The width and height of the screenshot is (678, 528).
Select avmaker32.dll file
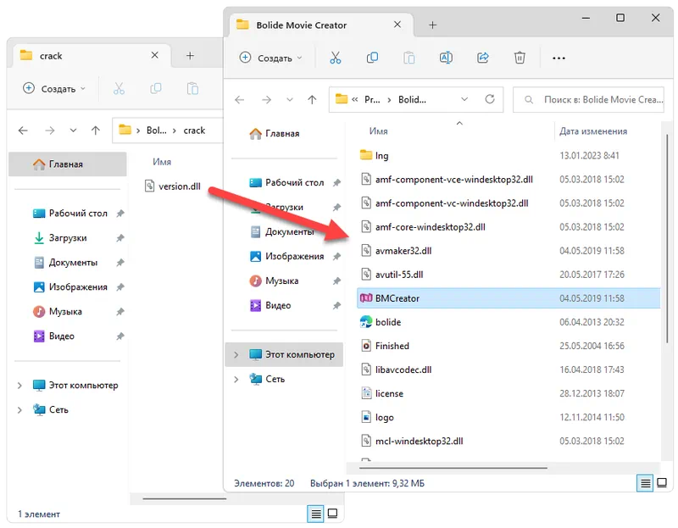point(396,251)
